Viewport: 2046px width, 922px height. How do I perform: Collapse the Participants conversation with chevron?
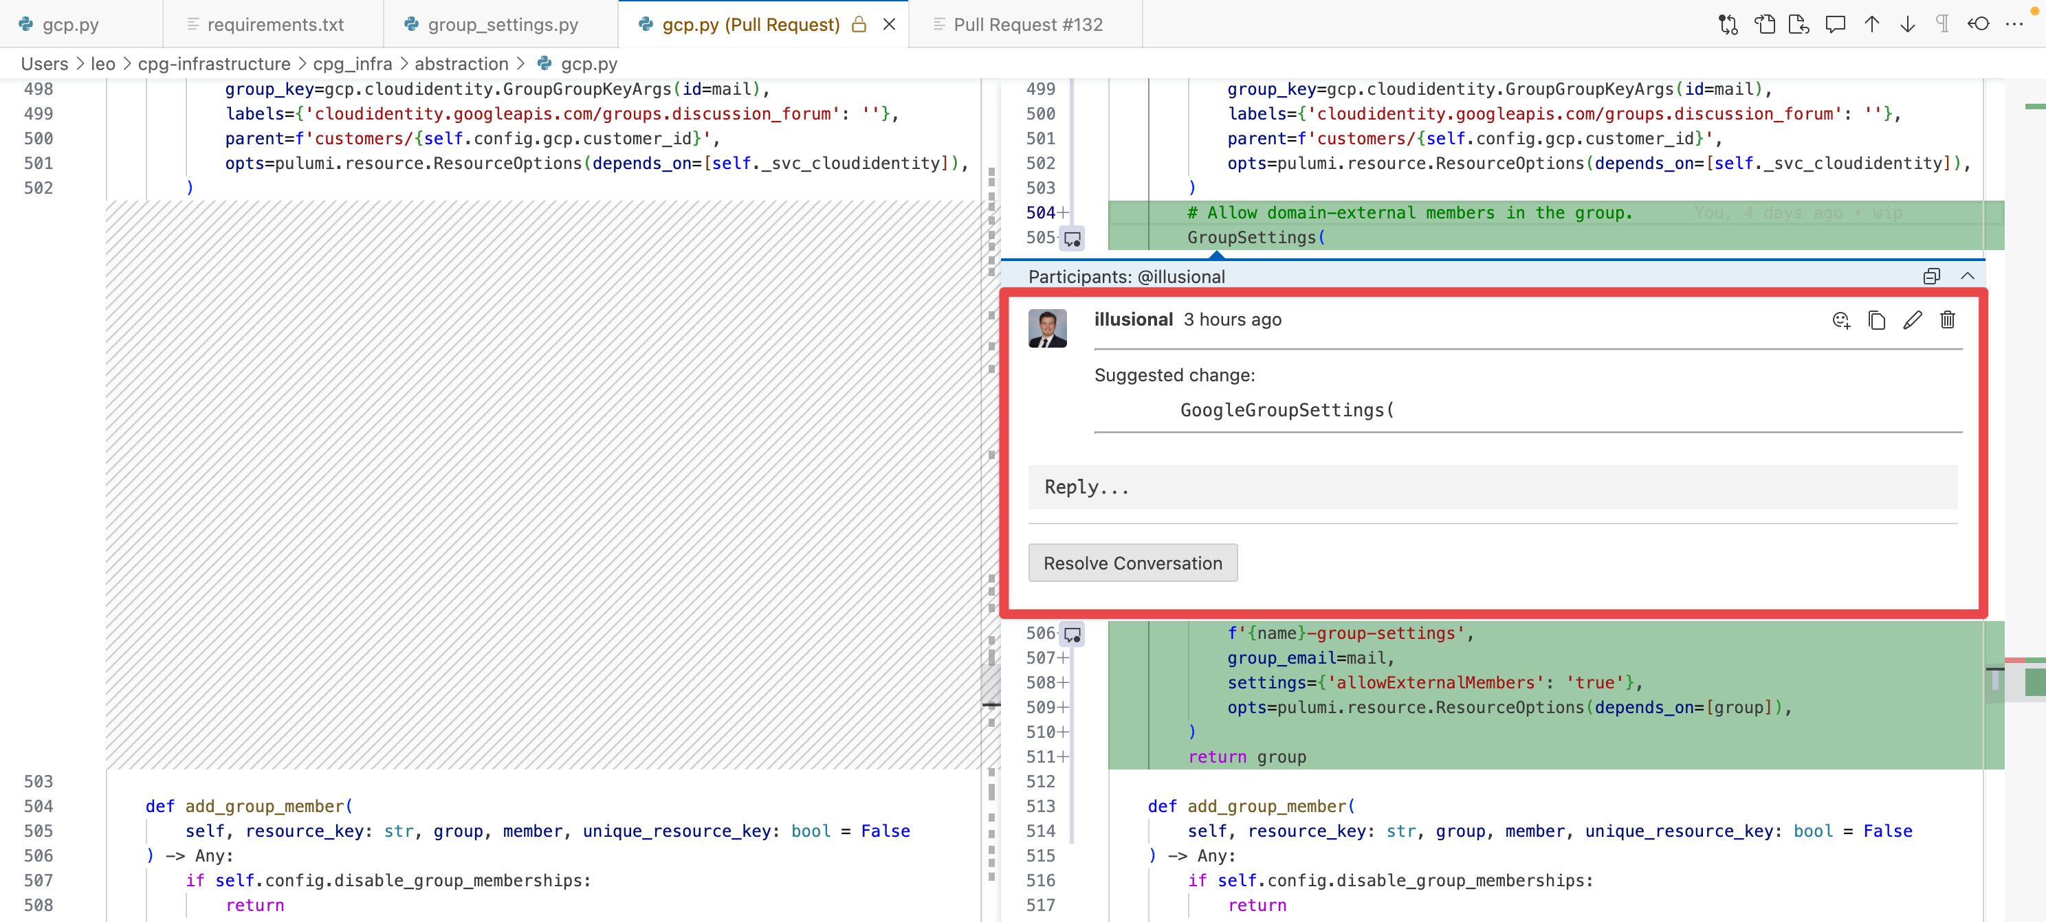tap(1968, 276)
